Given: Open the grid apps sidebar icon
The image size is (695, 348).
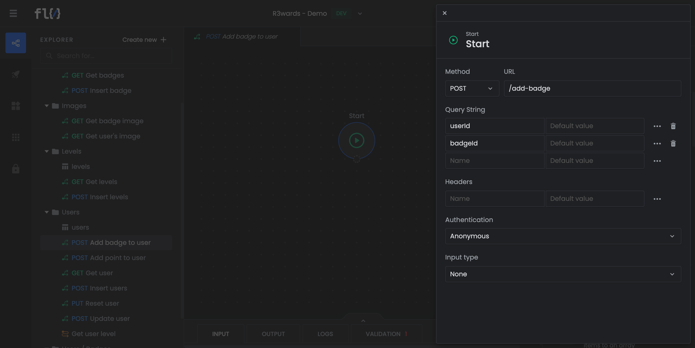Looking at the screenshot, I should pos(16,137).
